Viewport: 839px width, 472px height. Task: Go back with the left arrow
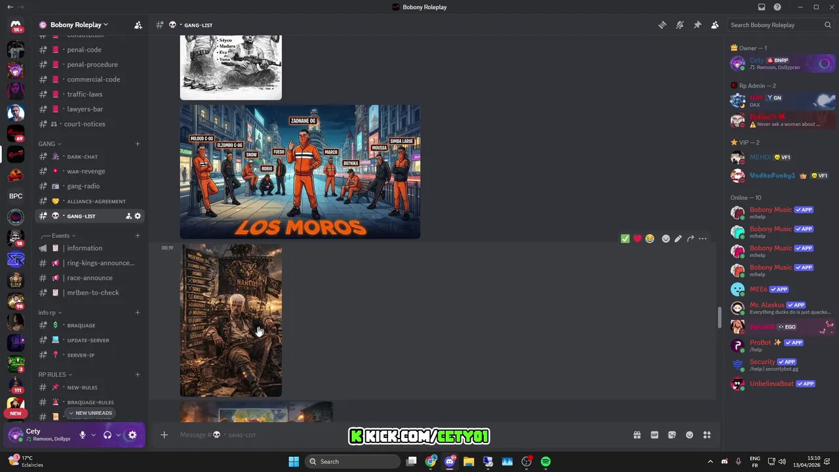click(10, 7)
